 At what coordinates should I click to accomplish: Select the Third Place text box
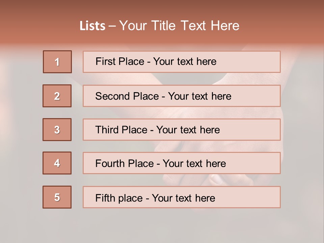click(182, 130)
